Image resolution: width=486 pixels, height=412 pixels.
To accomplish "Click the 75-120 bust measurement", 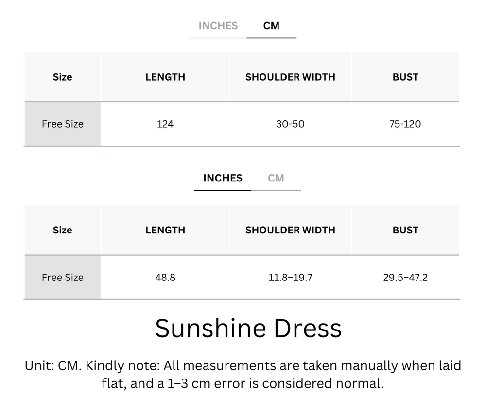I will pyautogui.click(x=405, y=124).
